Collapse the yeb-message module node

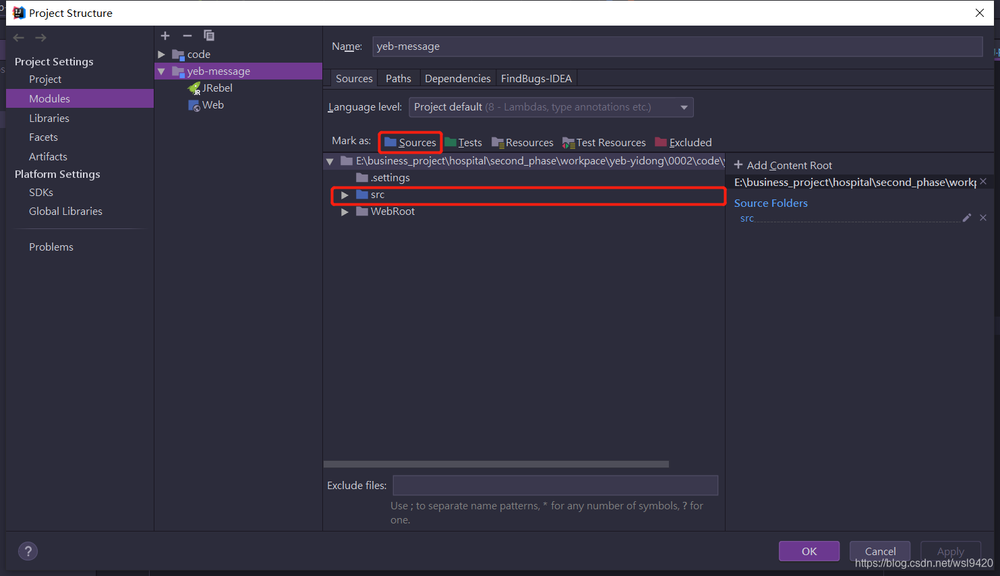click(162, 71)
